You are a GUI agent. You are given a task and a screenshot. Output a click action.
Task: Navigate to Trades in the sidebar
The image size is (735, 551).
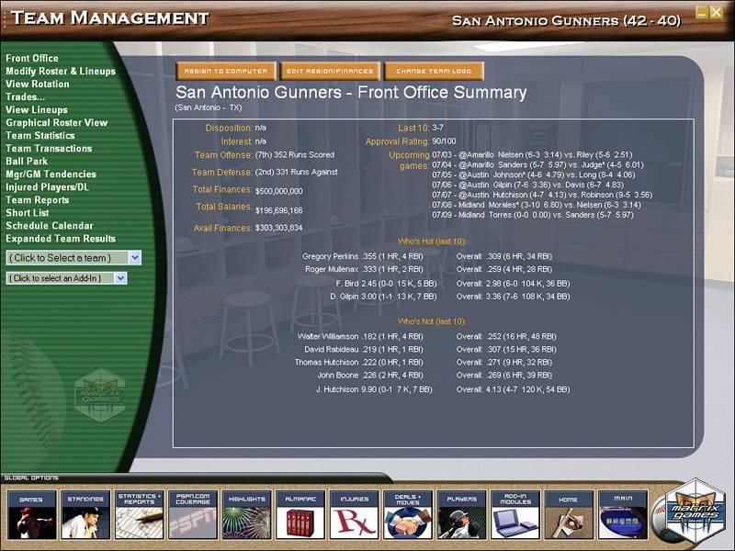pos(28,96)
